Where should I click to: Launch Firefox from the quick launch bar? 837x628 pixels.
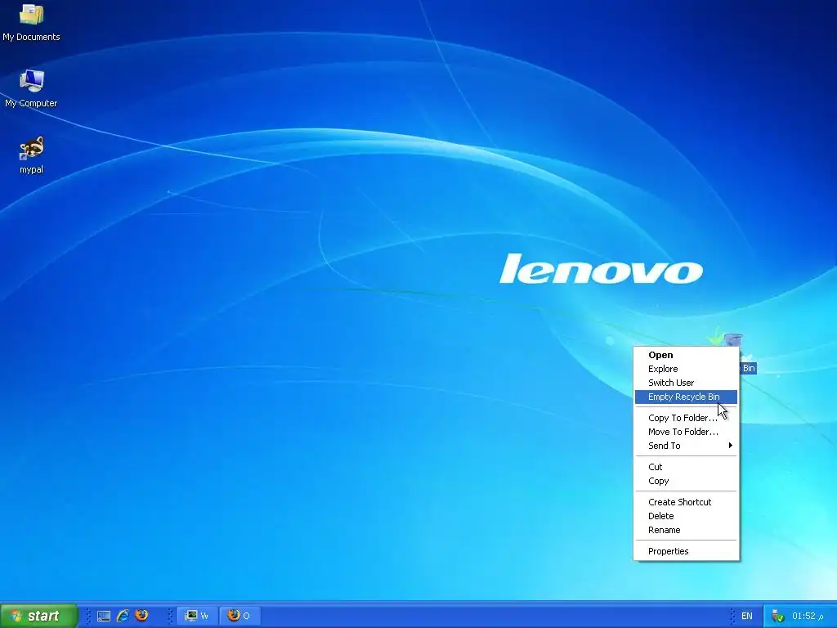[x=142, y=615]
